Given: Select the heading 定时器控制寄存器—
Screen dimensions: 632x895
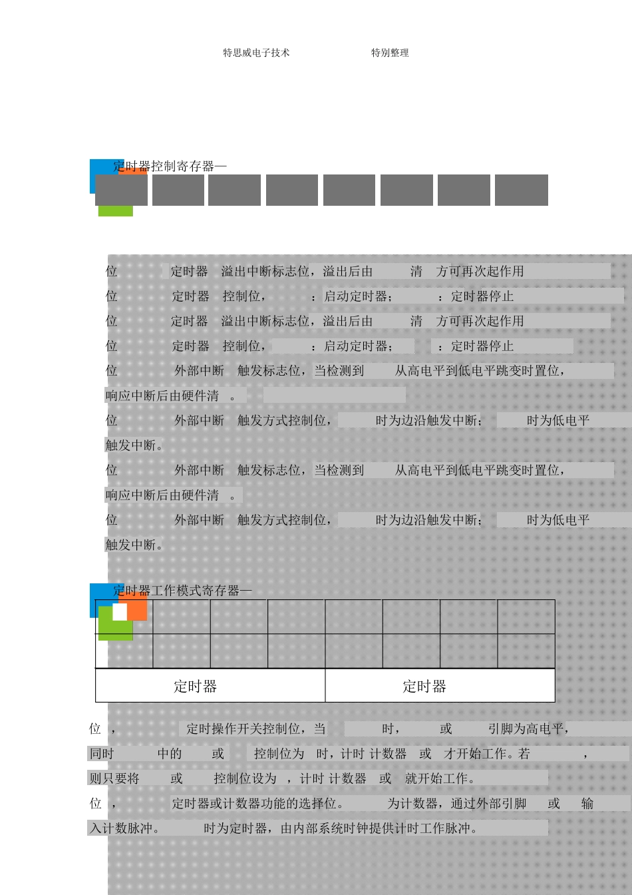Looking at the screenshot, I should pyautogui.click(x=170, y=166).
